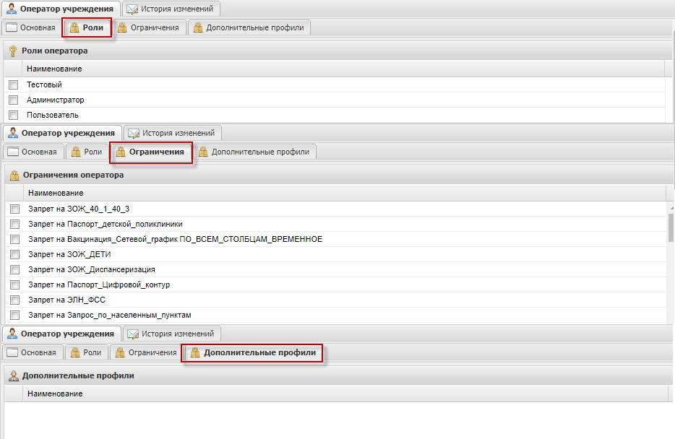
Task: Click the padlock icon on red-outlined Дополнительные профили tab
Action: 194,353
